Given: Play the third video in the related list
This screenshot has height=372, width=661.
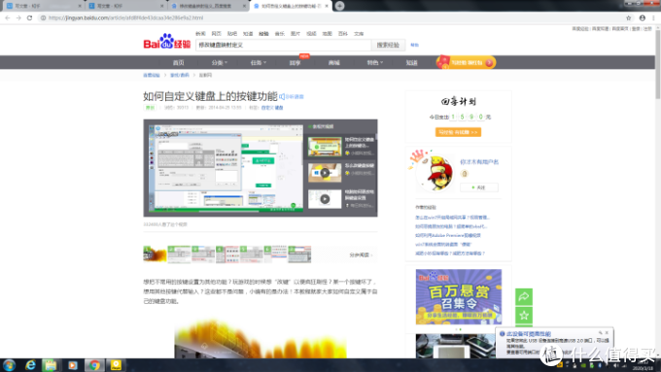Looking at the screenshot, I should pos(325,199).
